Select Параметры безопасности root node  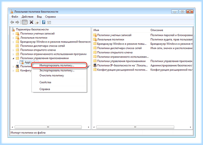tap(32, 29)
